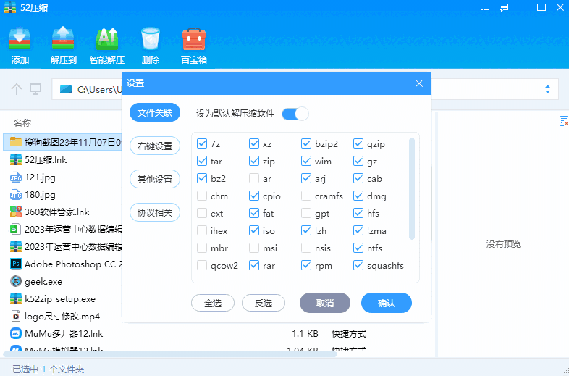Select the geek.exe file icon

[x=16, y=281]
